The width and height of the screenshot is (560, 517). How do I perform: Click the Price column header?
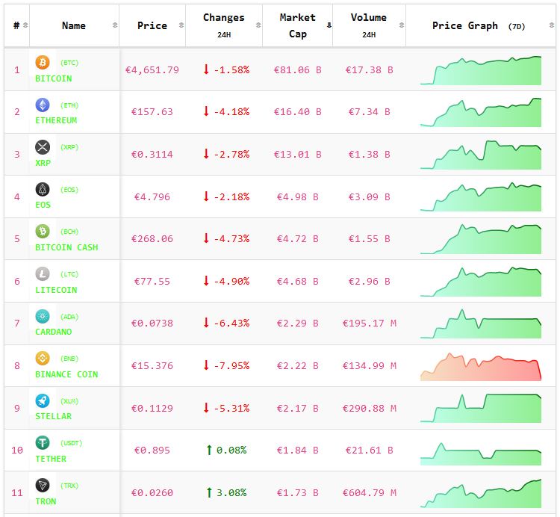click(152, 25)
